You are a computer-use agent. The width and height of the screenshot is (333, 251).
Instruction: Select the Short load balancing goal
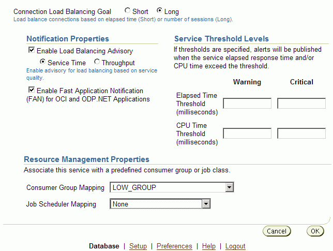pos(128,10)
